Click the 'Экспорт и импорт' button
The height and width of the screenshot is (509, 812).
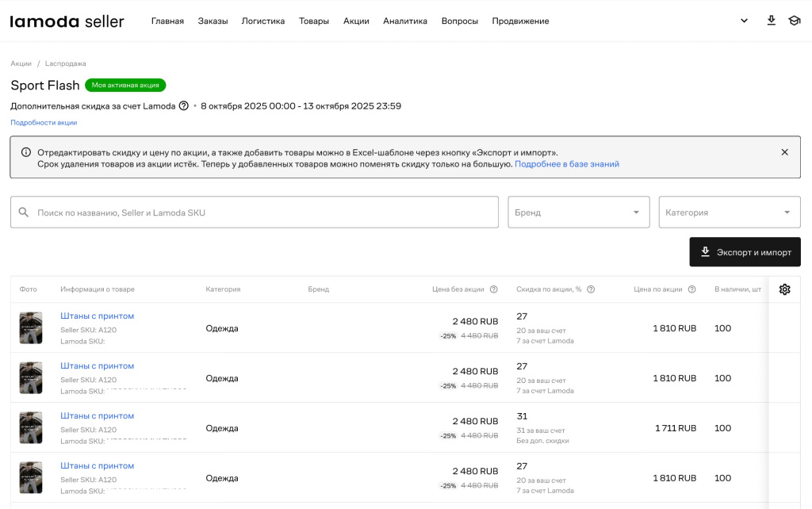tap(745, 252)
